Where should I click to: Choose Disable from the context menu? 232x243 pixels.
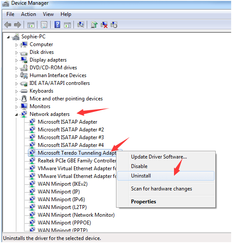(x=166, y=166)
